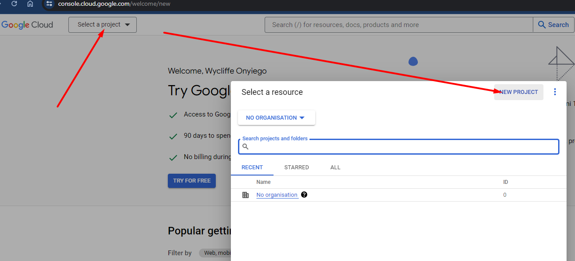Open the 'Select a project' dropdown

click(x=103, y=25)
